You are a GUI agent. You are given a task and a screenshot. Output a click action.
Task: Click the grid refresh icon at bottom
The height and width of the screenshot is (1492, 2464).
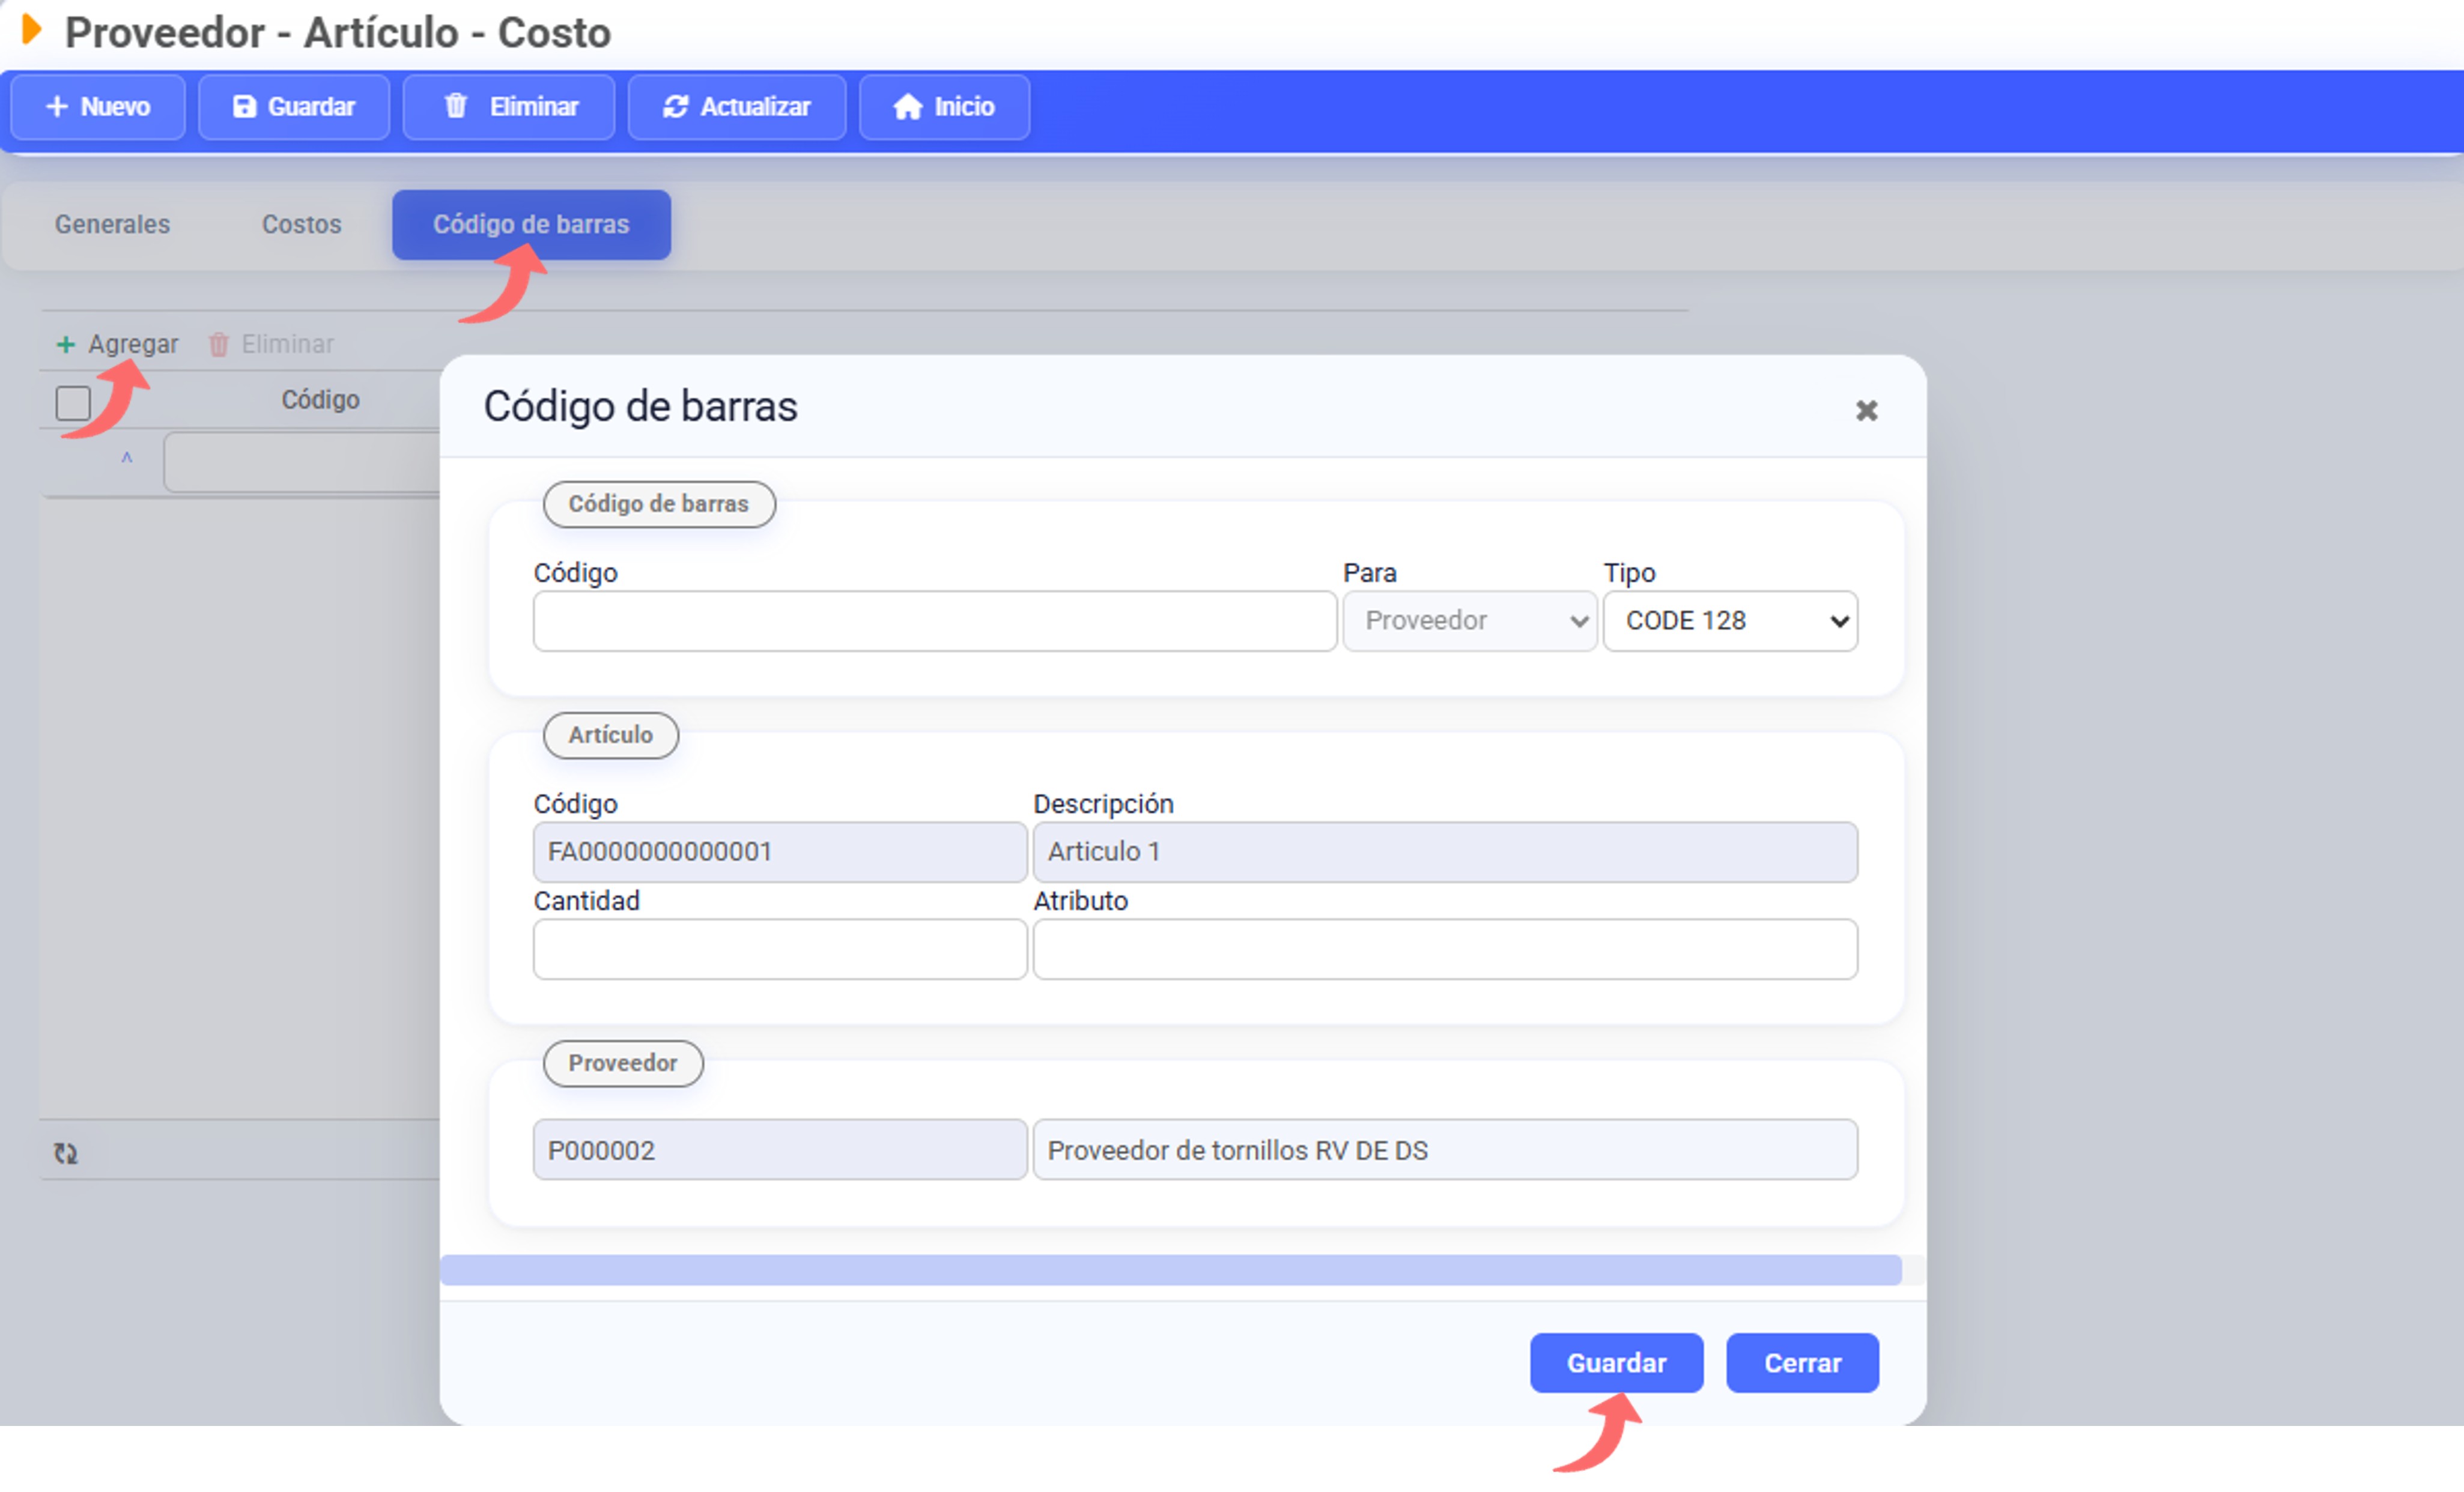click(x=66, y=1153)
